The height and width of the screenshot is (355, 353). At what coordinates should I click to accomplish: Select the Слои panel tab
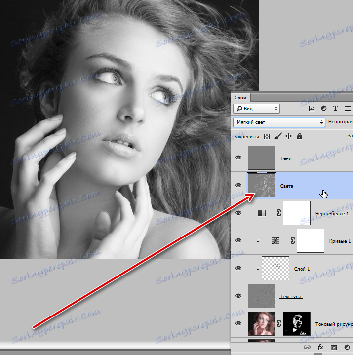(x=241, y=98)
